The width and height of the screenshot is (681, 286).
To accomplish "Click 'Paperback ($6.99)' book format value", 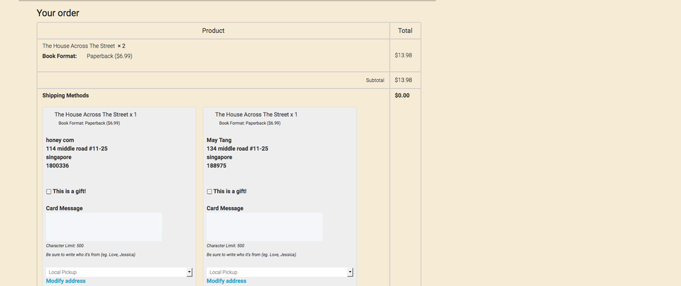I will pyautogui.click(x=110, y=56).
